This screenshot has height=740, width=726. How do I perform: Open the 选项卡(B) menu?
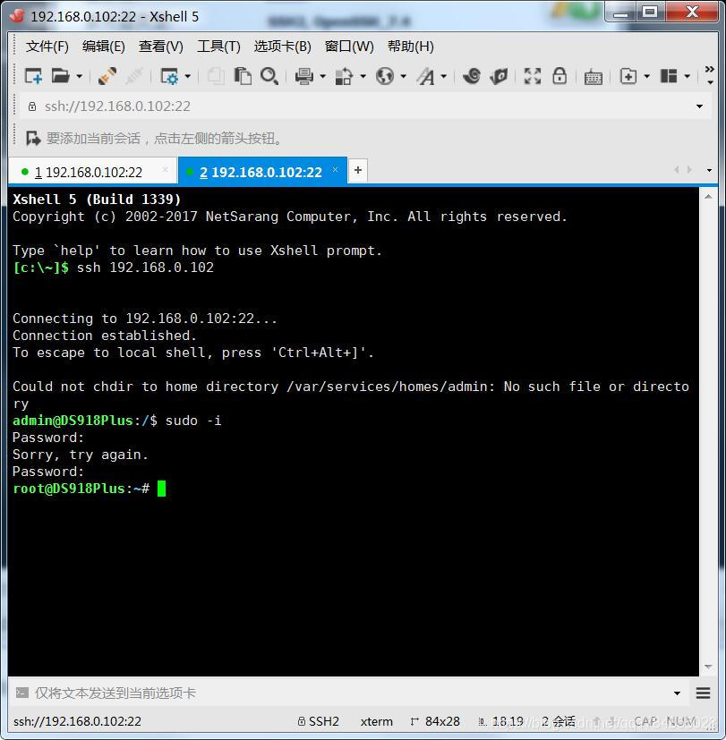(x=283, y=47)
